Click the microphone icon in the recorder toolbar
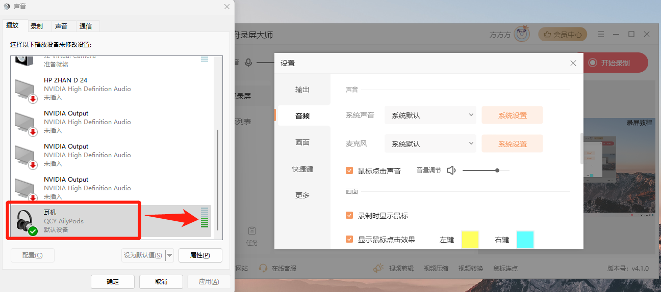This screenshot has height=292, width=661. coord(248,63)
